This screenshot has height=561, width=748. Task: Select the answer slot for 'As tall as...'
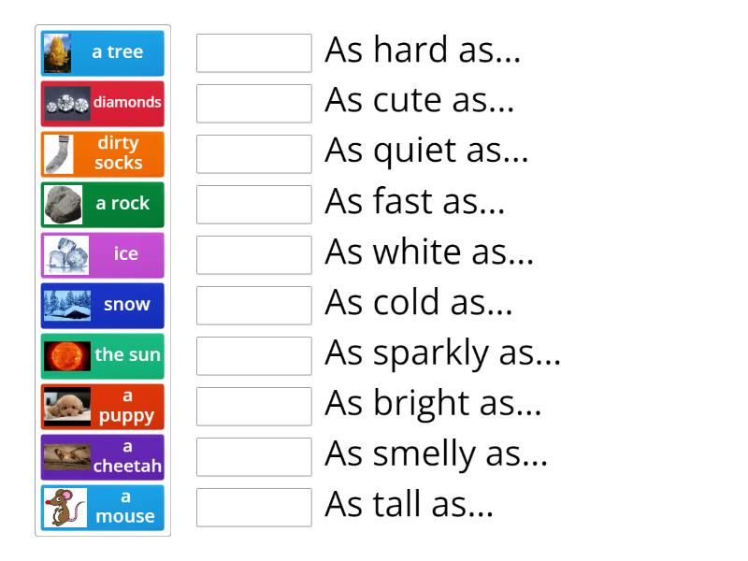[253, 507]
